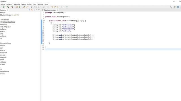The height and width of the screenshot is (101, 181).
Task: Click the Open Type icon
Action: coord(24,7)
